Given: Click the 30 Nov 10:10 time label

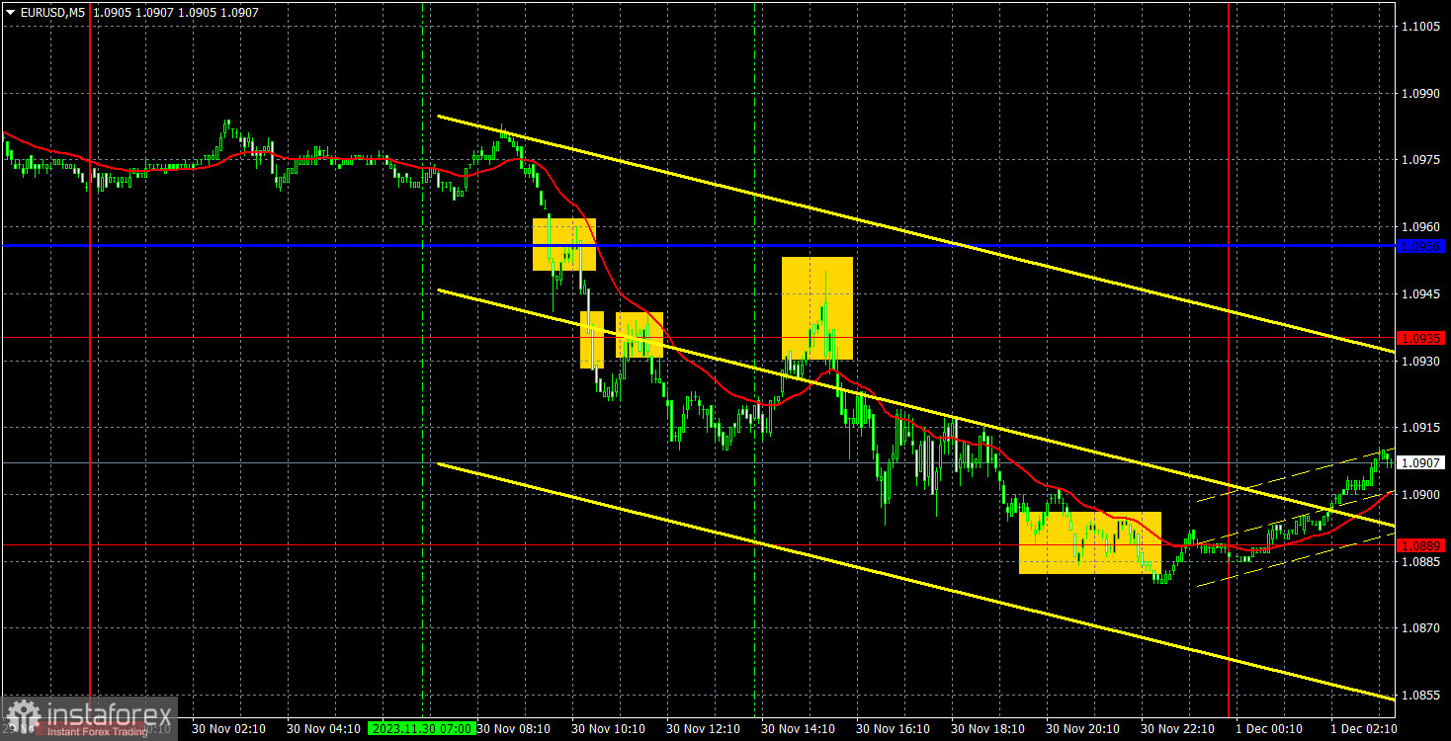Looking at the screenshot, I should click(x=608, y=728).
